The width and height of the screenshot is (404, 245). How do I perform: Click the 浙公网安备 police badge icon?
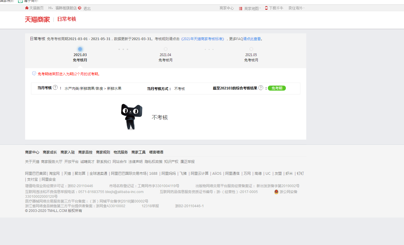(276, 192)
